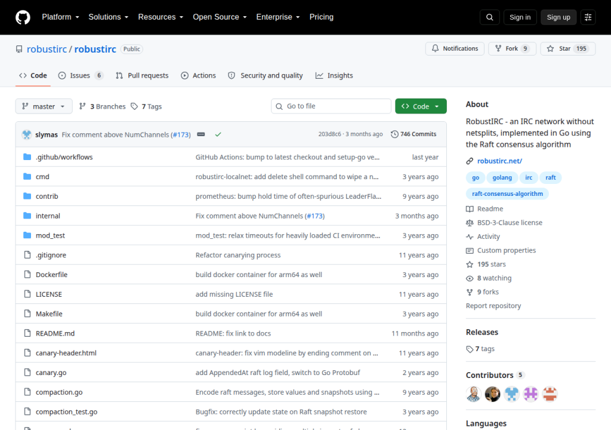Click the Notifications bell button
Screen dimensions: 611x430
[x=455, y=48]
